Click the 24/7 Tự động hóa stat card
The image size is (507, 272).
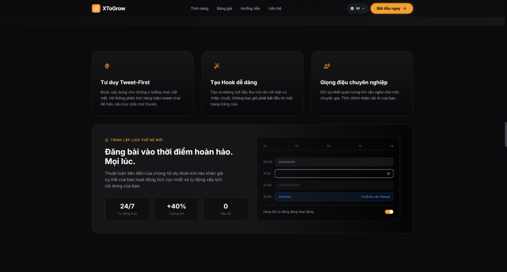point(127,209)
